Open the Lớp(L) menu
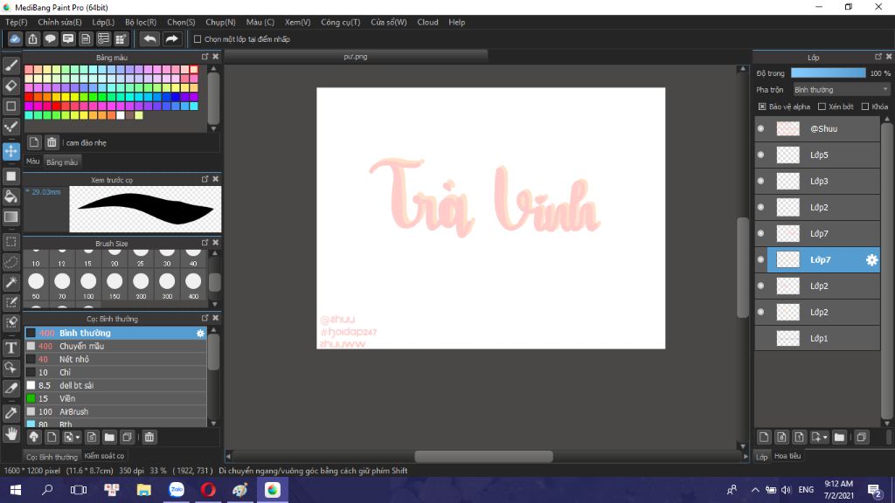Viewport: 895px width, 503px height. point(103,22)
